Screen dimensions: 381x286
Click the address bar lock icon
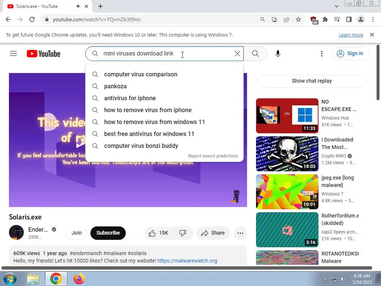coord(47,19)
